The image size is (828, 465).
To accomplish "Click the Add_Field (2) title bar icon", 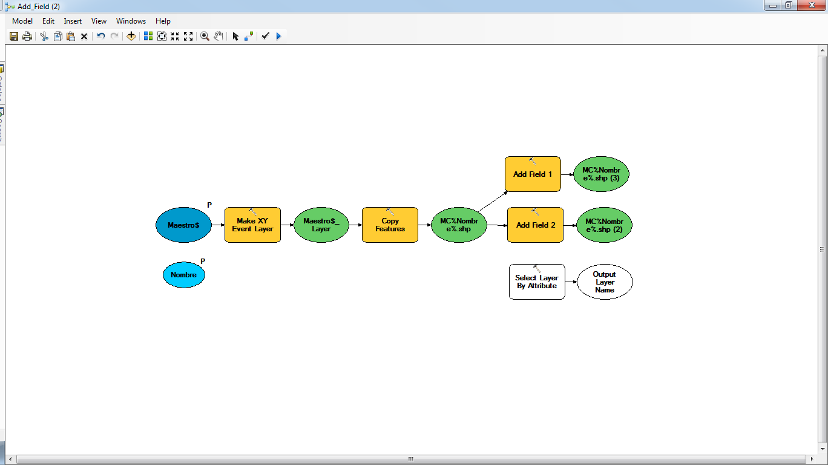I will click(x=9, y=5).
